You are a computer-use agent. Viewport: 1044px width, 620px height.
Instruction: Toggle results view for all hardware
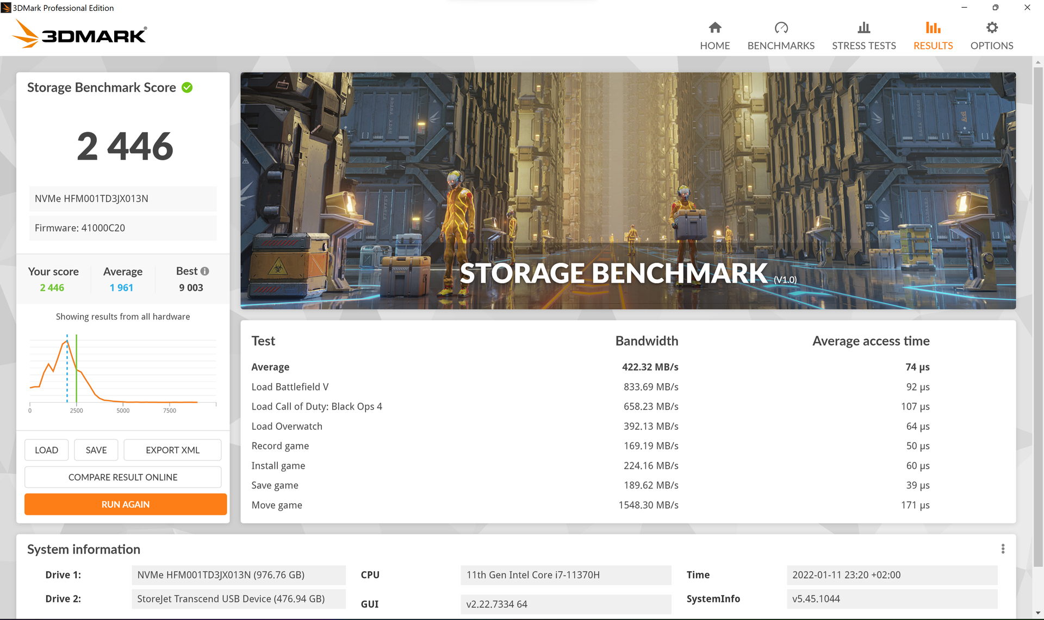coord(123,317)
